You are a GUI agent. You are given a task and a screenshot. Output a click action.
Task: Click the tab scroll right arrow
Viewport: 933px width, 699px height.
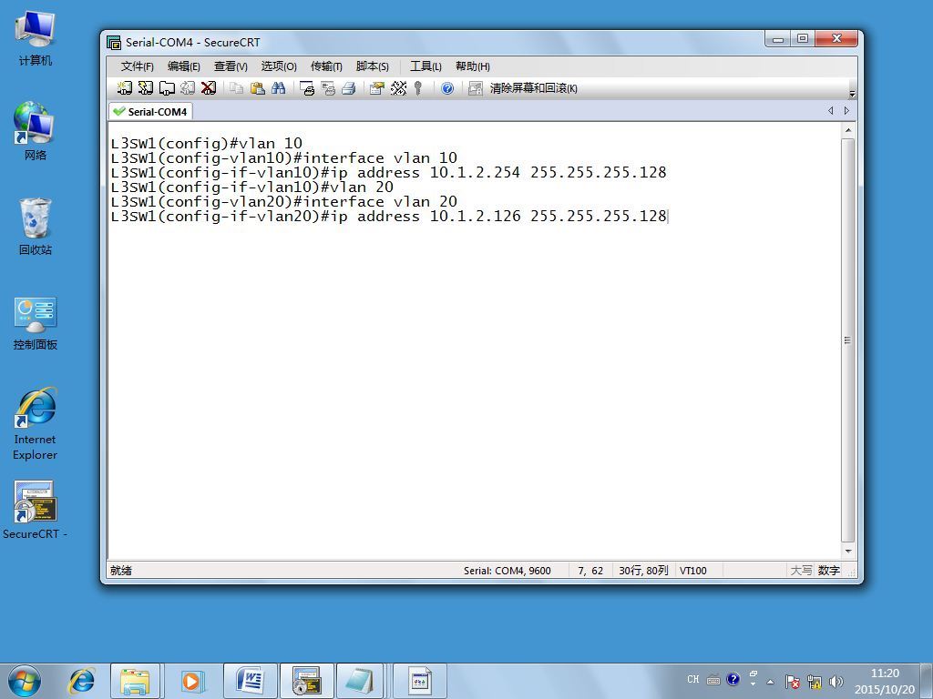pyautogui.click(x=846, y=110)
